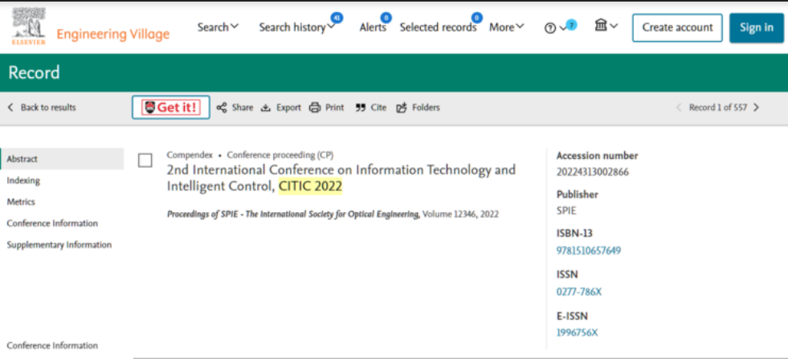Image resolution: width=788 pixels, height=359 pixels.
Task: Select the record checkbox
Action: [145, 161]
